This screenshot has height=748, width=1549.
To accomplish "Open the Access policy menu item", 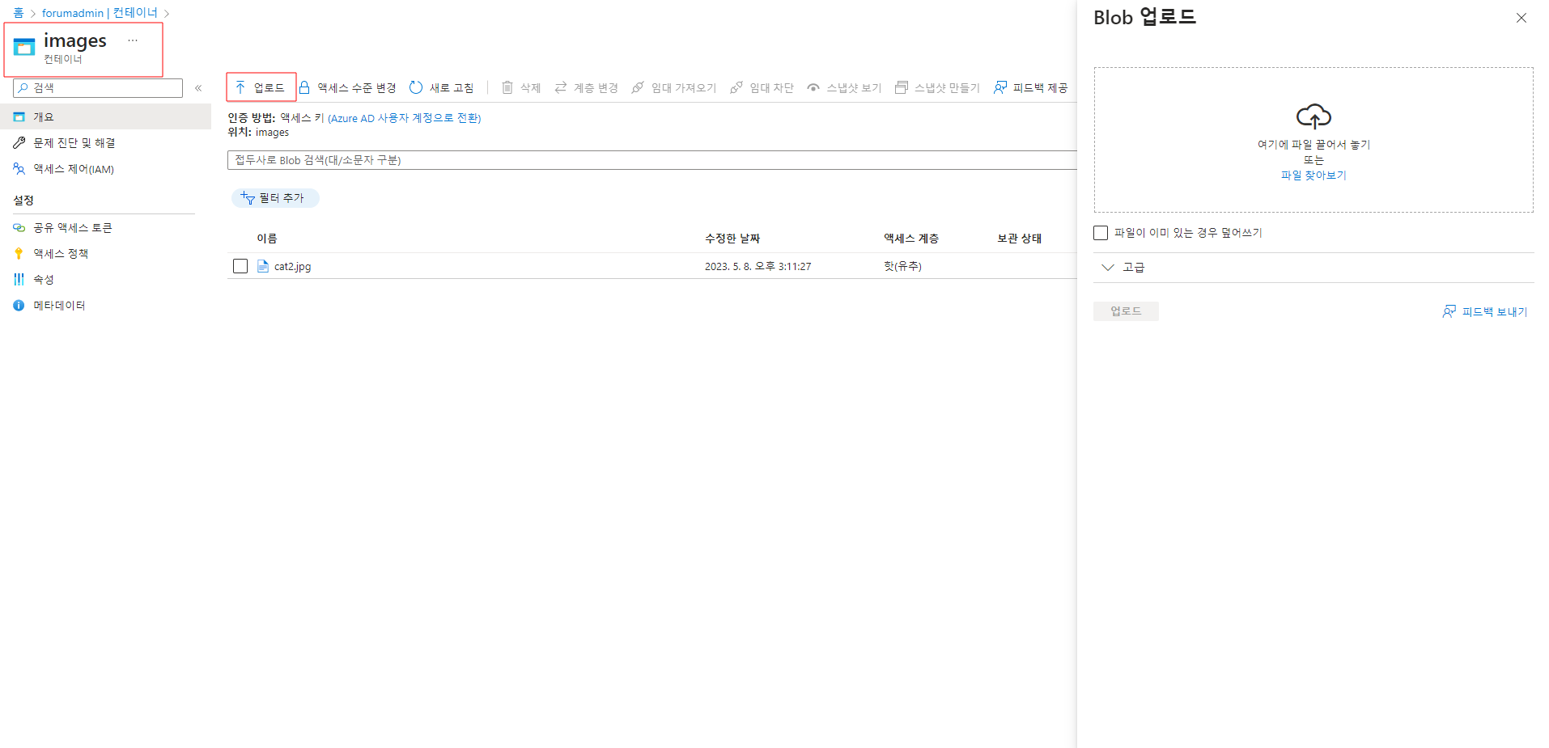I will coord(60,254).
